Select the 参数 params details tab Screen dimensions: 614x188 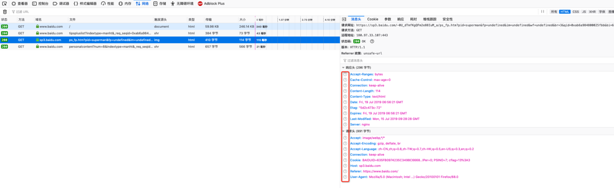(388, 19)
